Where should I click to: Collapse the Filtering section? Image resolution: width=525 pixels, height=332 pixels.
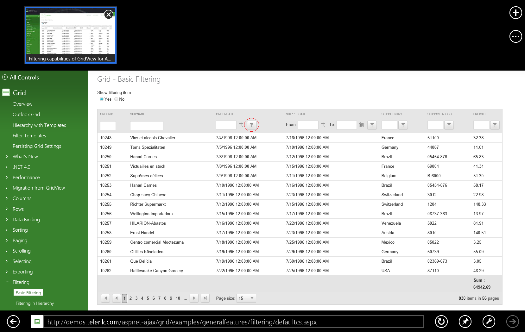click(x=7, y=282)
